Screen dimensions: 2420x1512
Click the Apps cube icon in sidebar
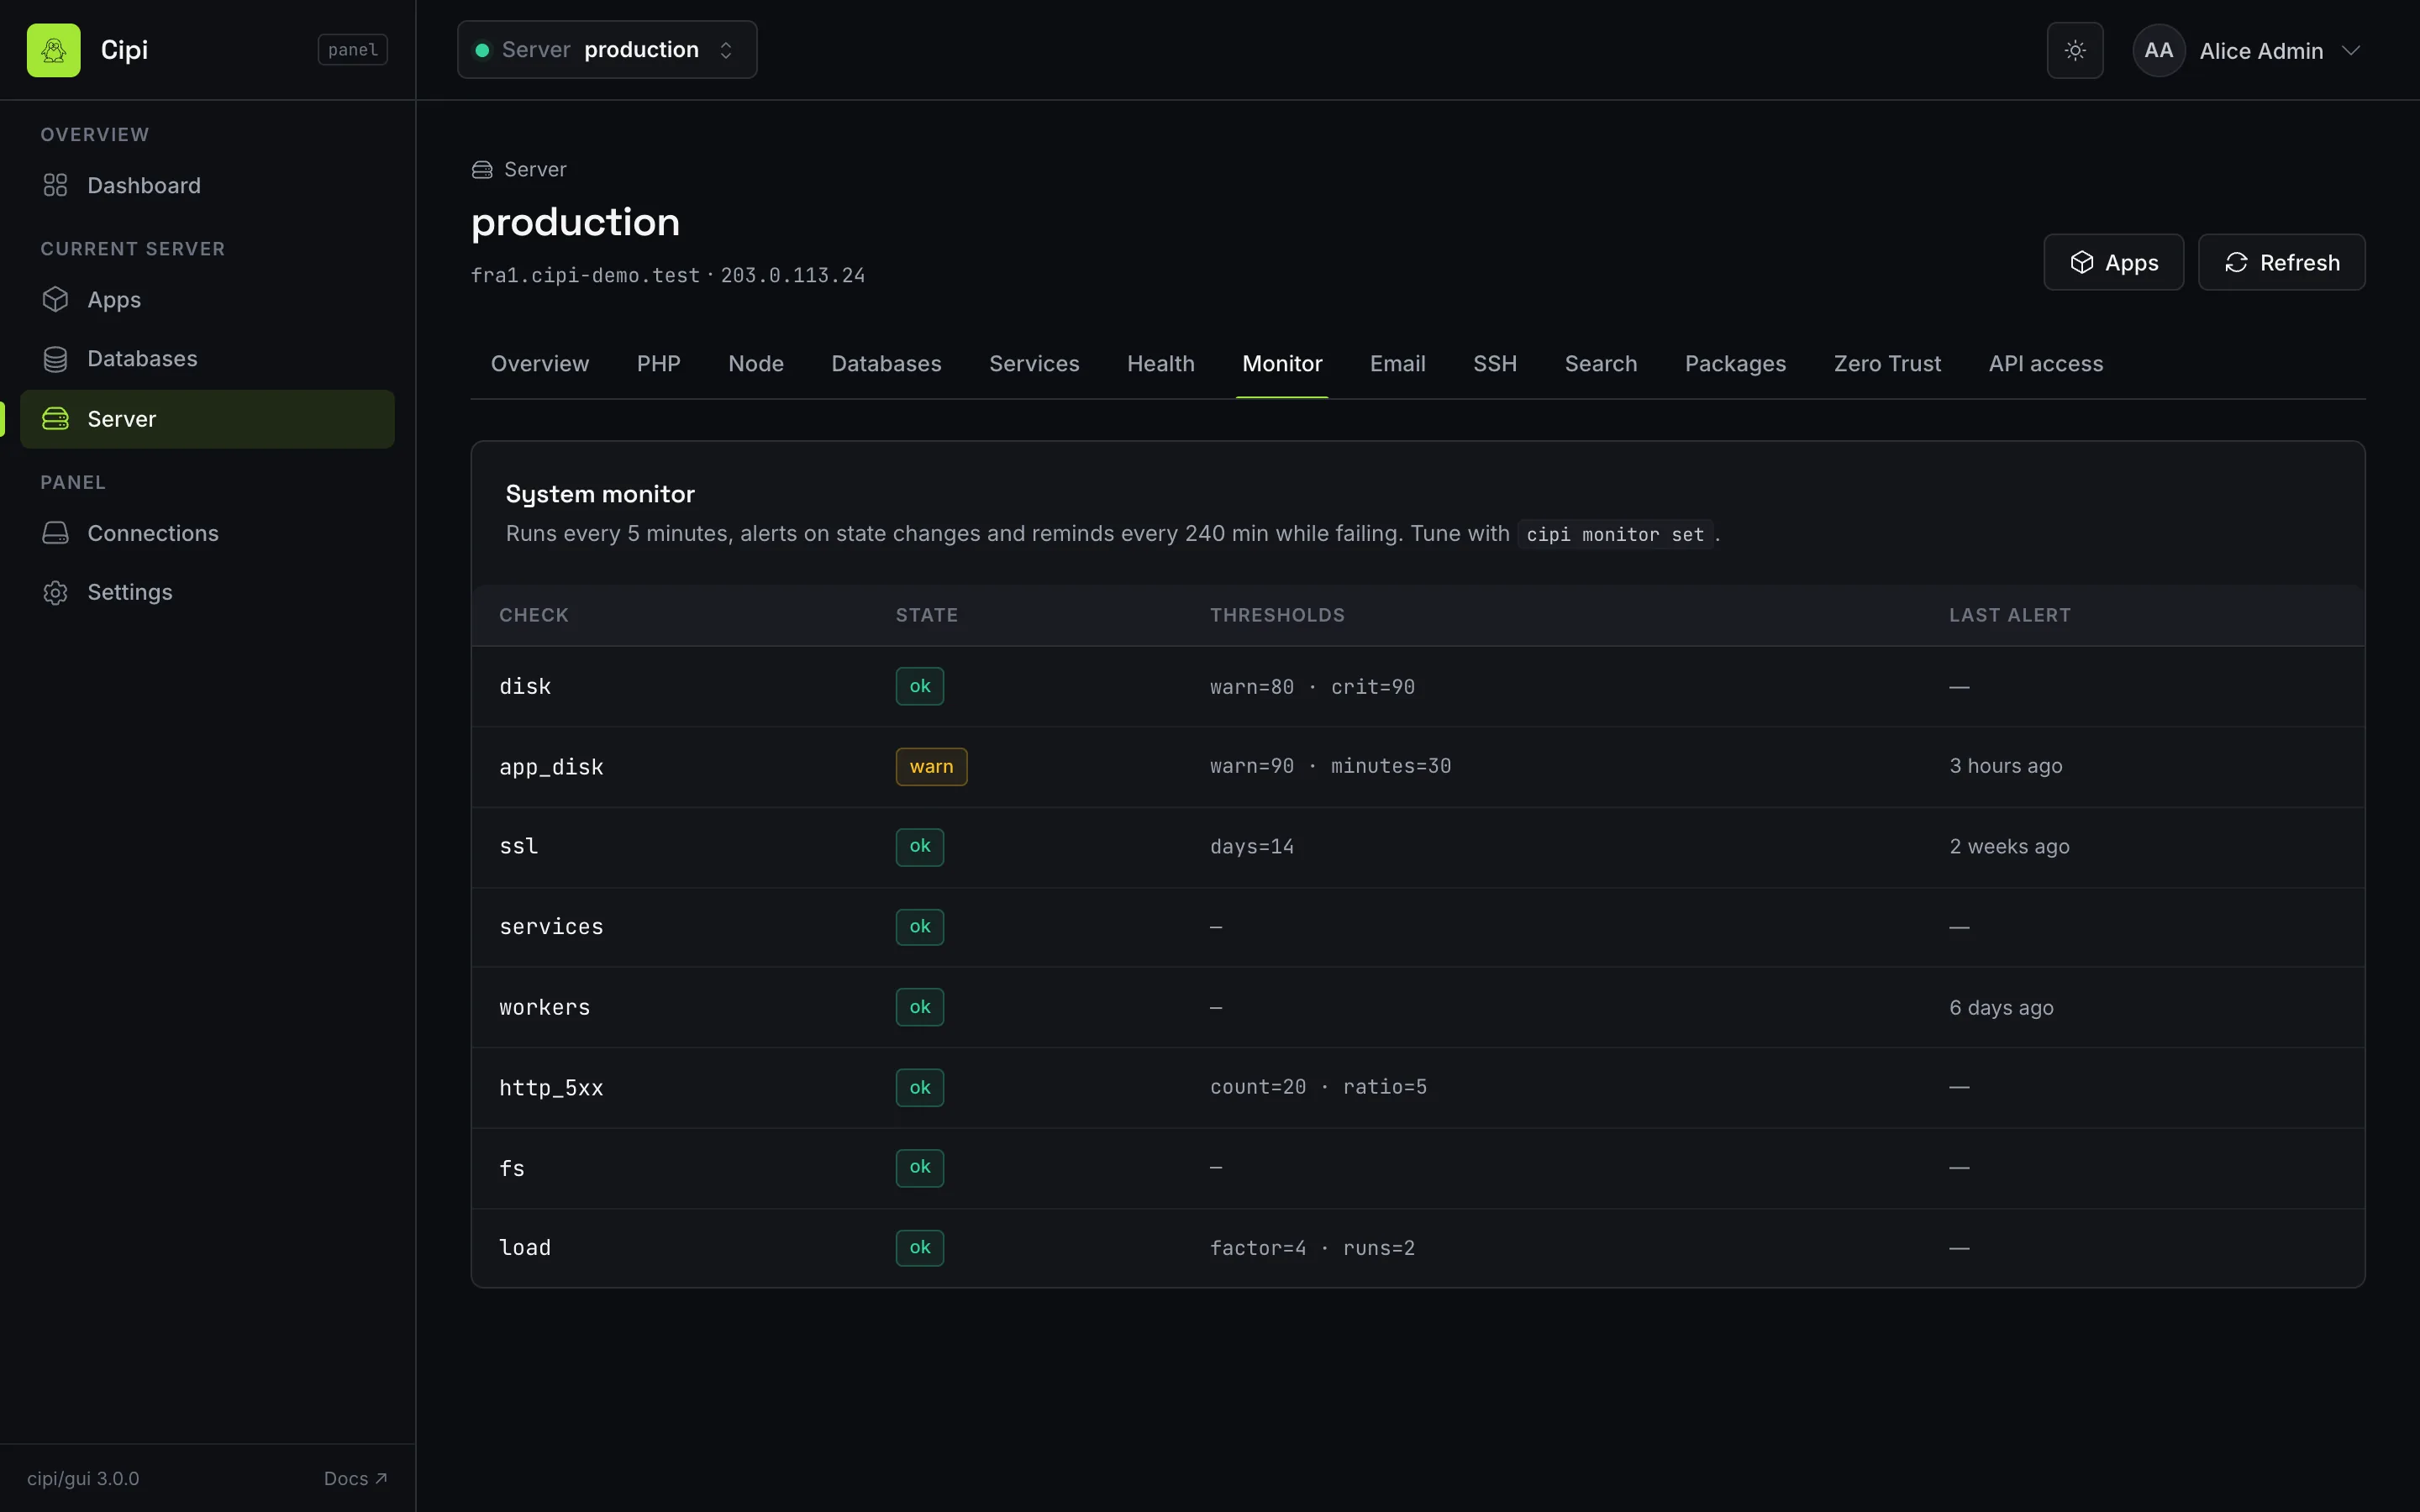tap(55, 299)
